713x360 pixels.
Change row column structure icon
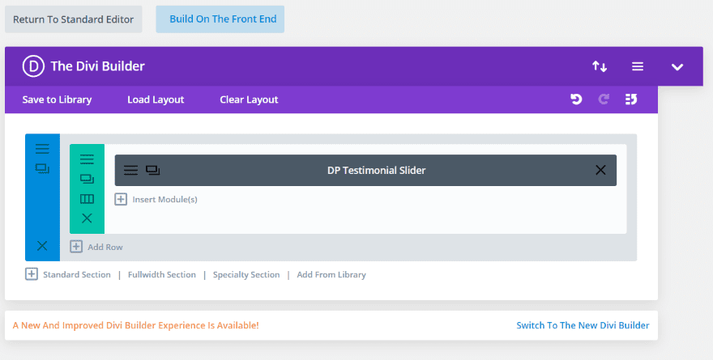[87, 199]
